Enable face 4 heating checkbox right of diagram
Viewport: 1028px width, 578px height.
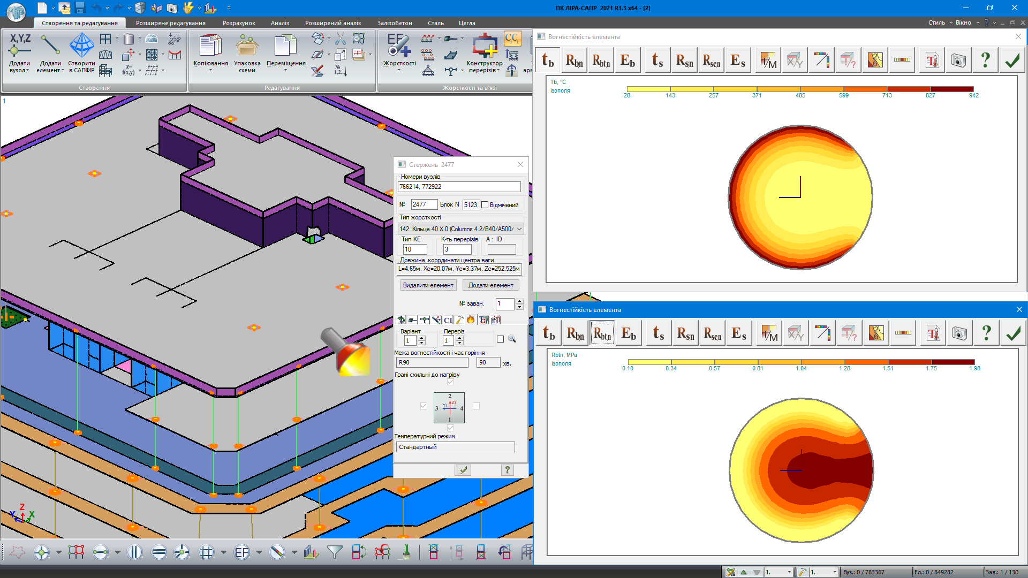click(476, 406)
